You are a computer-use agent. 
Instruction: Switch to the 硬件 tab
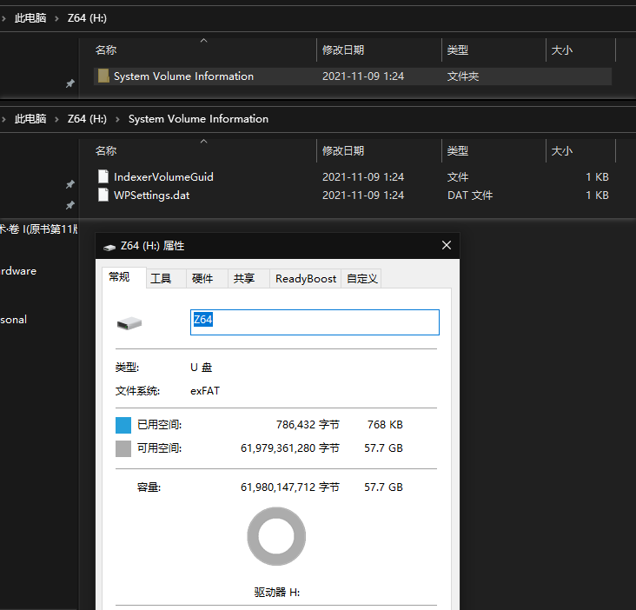click(202, 279)
